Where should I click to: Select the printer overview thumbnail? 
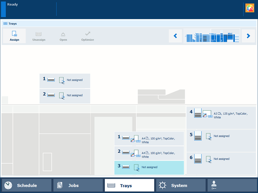pyautogui.click(x=212, y=36)
